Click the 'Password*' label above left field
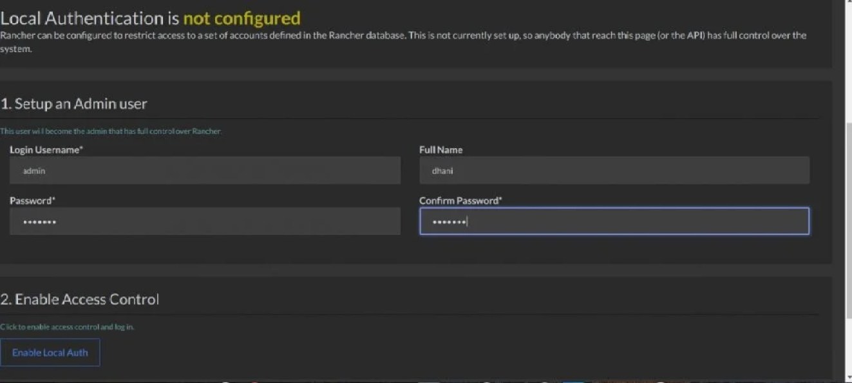Screen dimensions: 852x383 [x=32, y=201]
